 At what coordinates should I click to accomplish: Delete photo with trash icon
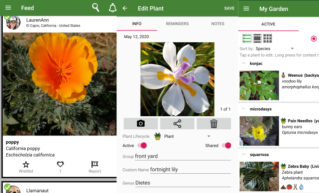click(x=214, y=123)
